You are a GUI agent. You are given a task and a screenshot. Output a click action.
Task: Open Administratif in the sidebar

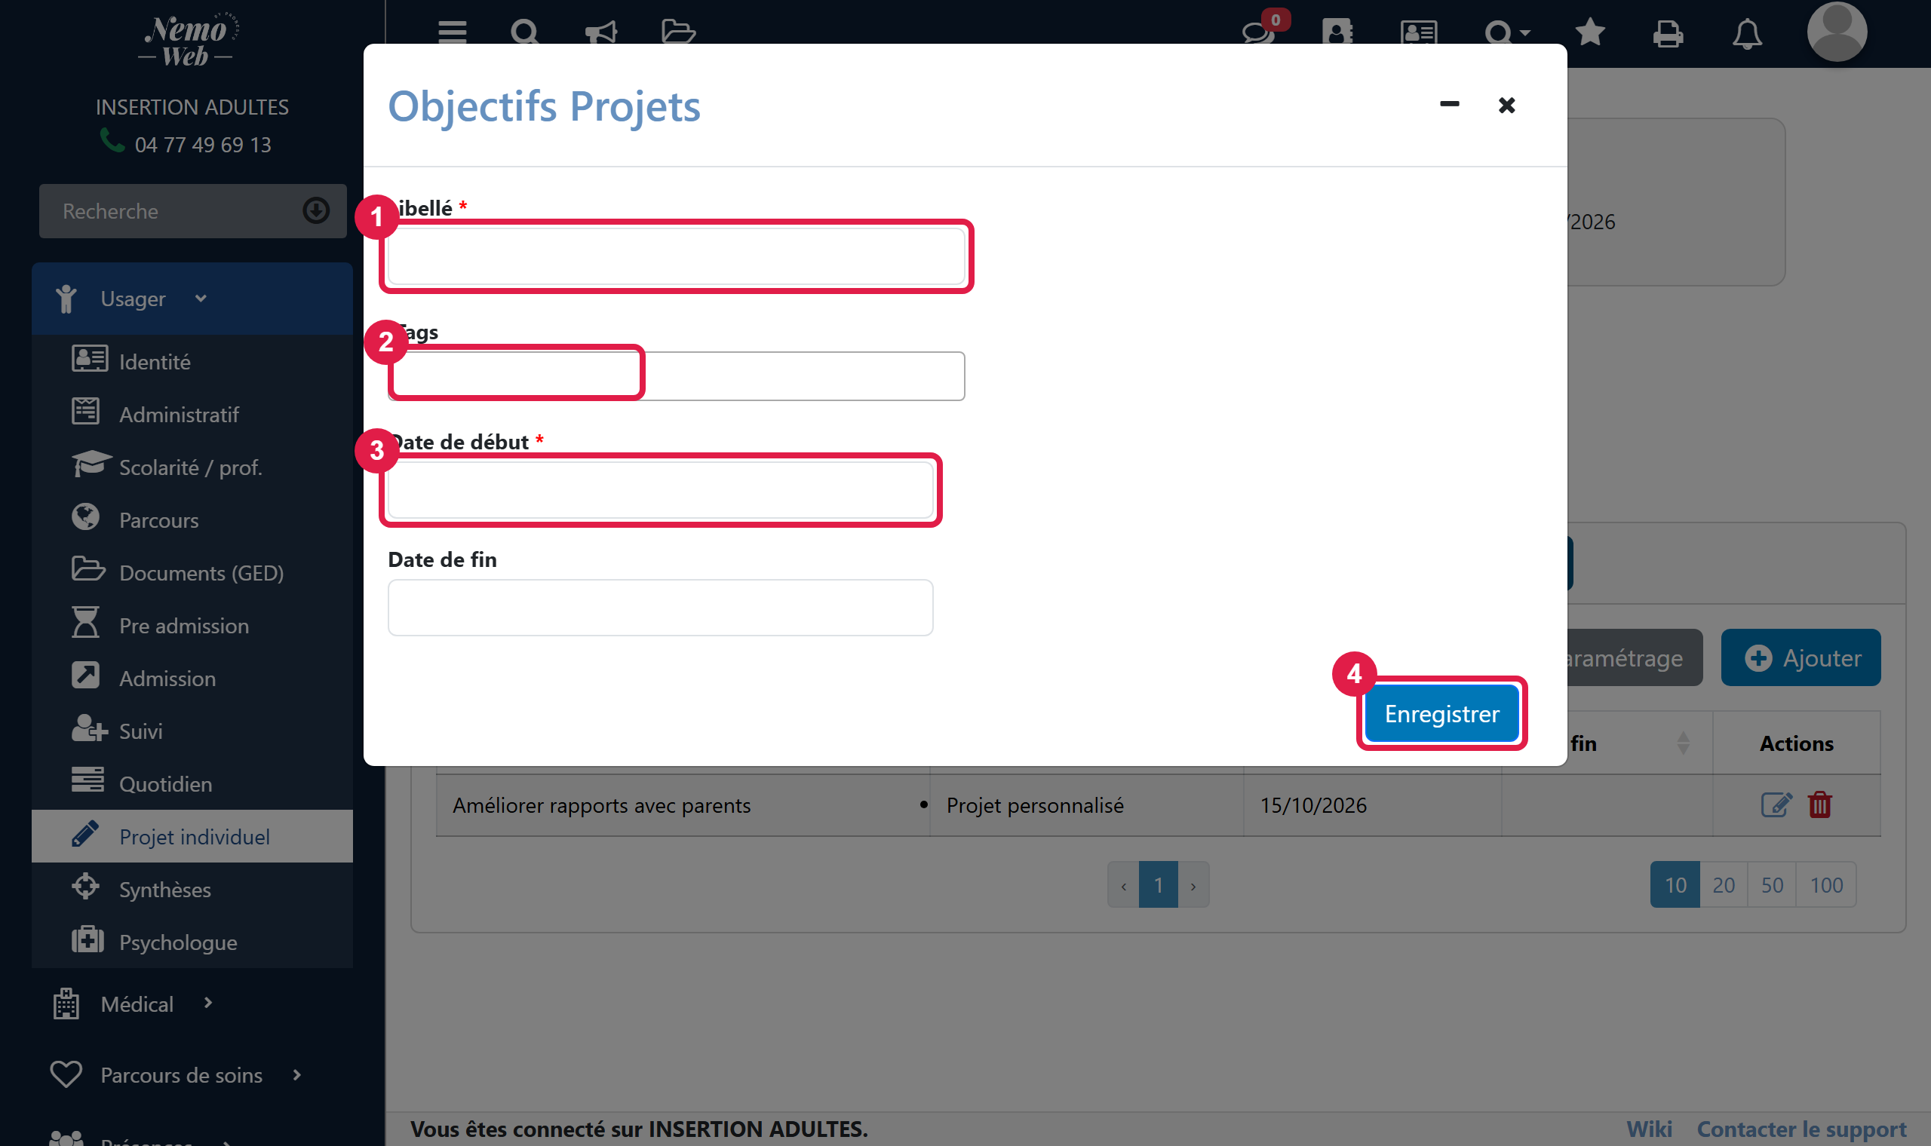click(x=192, y=414)
